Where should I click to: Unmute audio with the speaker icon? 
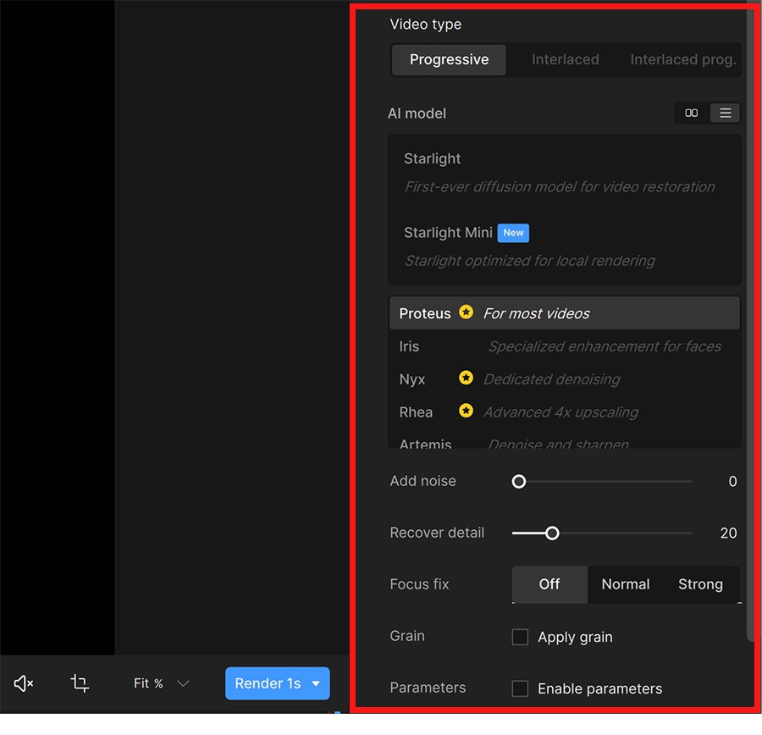(24, 683)
